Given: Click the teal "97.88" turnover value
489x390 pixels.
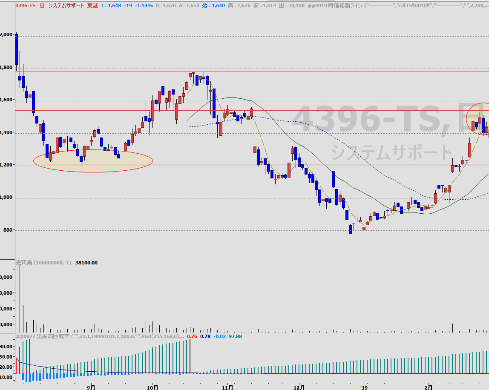Looking at the screenshot, I should tap(235, 336).
